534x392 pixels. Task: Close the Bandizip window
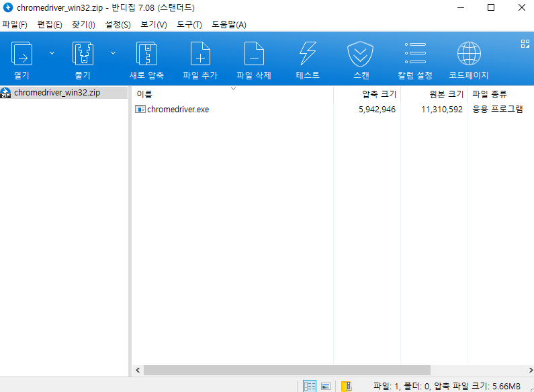coord(521,7)
